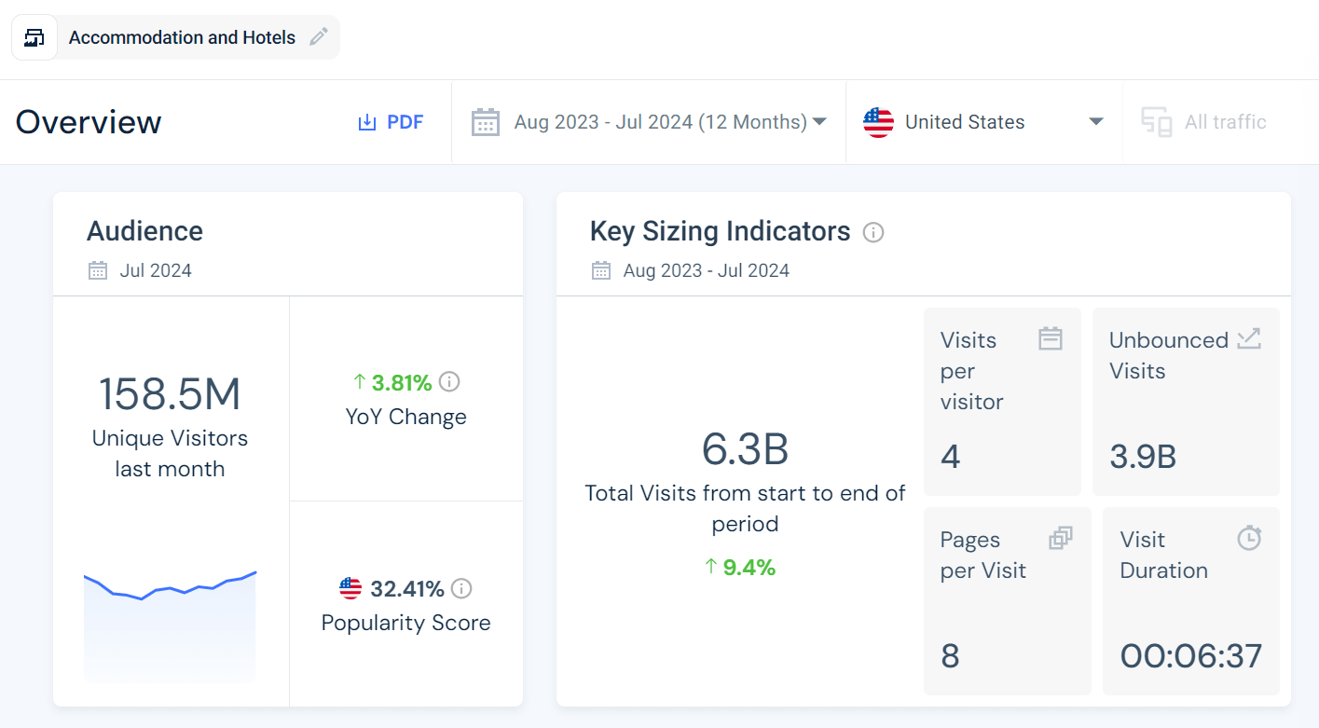Click the pencil edit icon beside industry name
Viewport: 1319px width, 728px height.
tap(319, 37)
